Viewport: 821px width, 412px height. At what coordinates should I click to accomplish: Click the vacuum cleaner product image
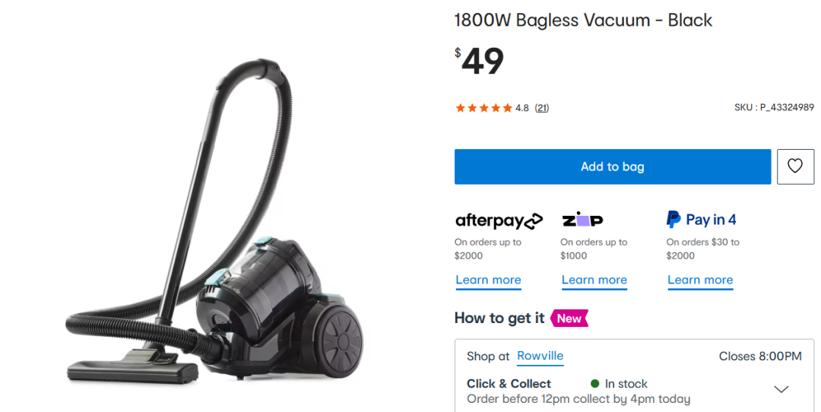(x=214, y=220)
